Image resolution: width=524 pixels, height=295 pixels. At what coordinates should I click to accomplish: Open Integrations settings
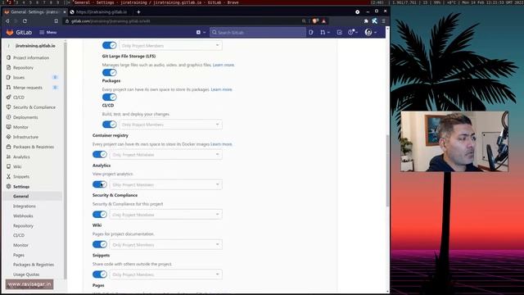pos(25,206)
